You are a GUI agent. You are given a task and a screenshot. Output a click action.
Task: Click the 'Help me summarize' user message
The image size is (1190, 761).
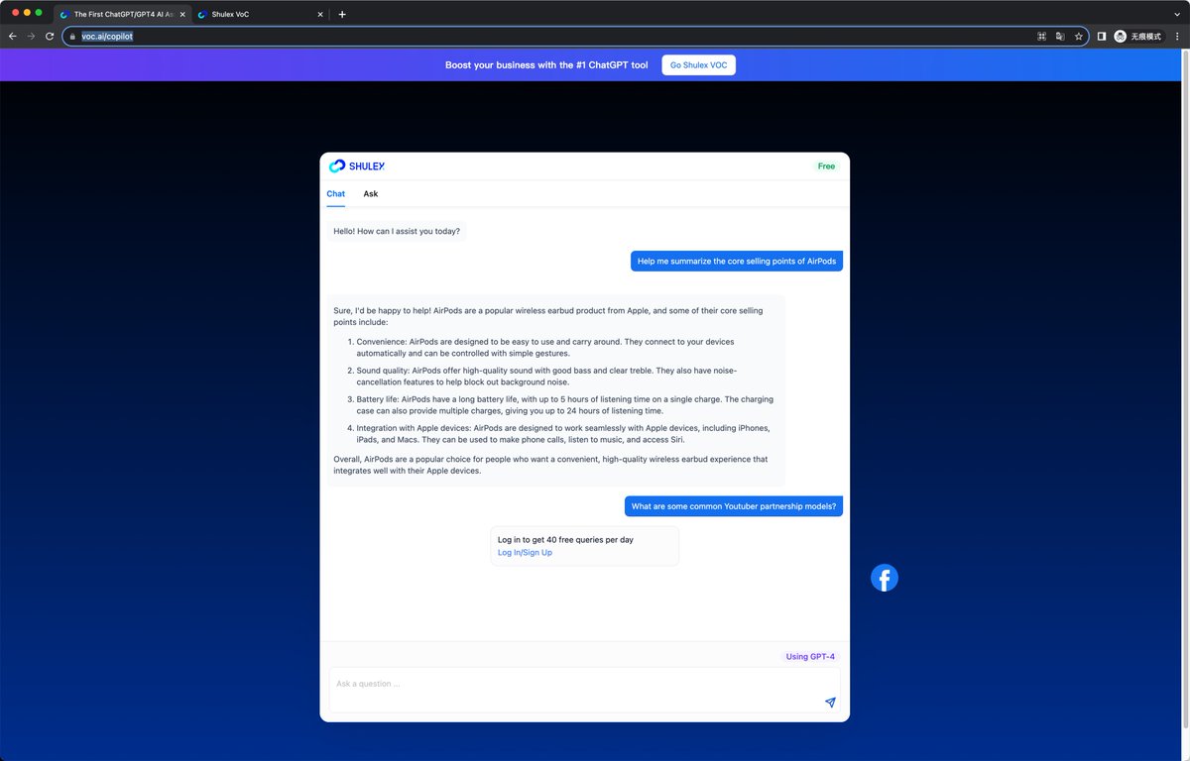coord(737,262)
